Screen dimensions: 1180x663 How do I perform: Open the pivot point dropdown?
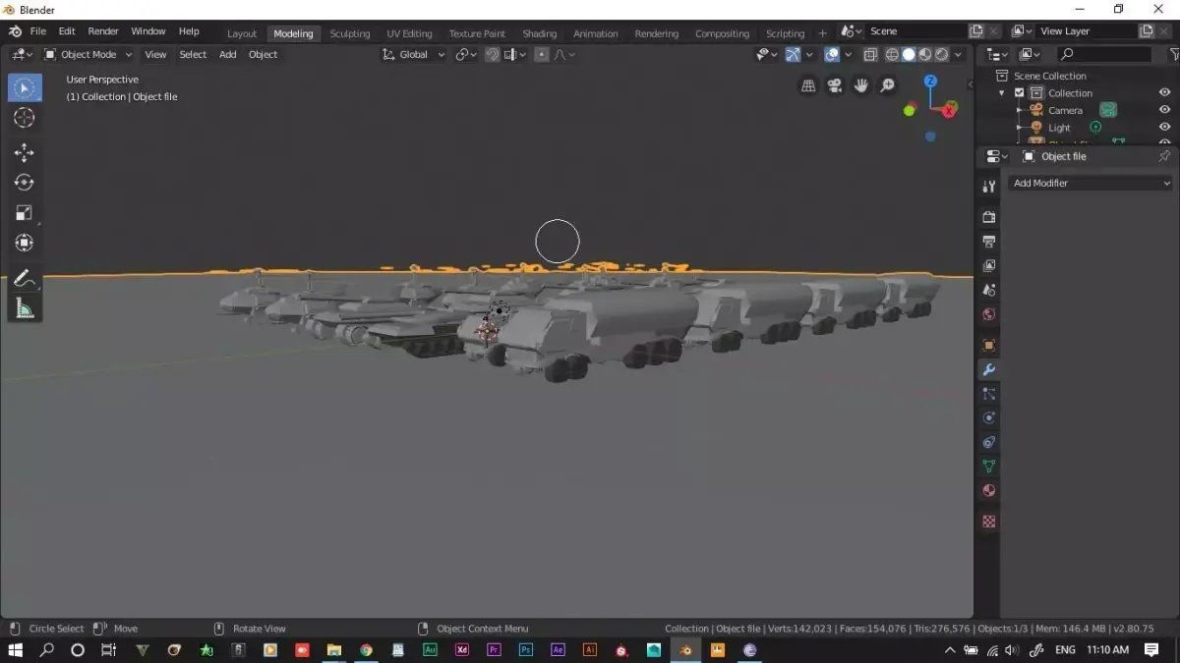466,55
